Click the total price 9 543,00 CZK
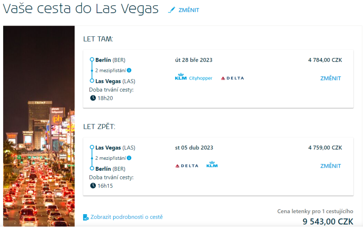The width and height of the screenshot is (363, 228). (327, 221)
